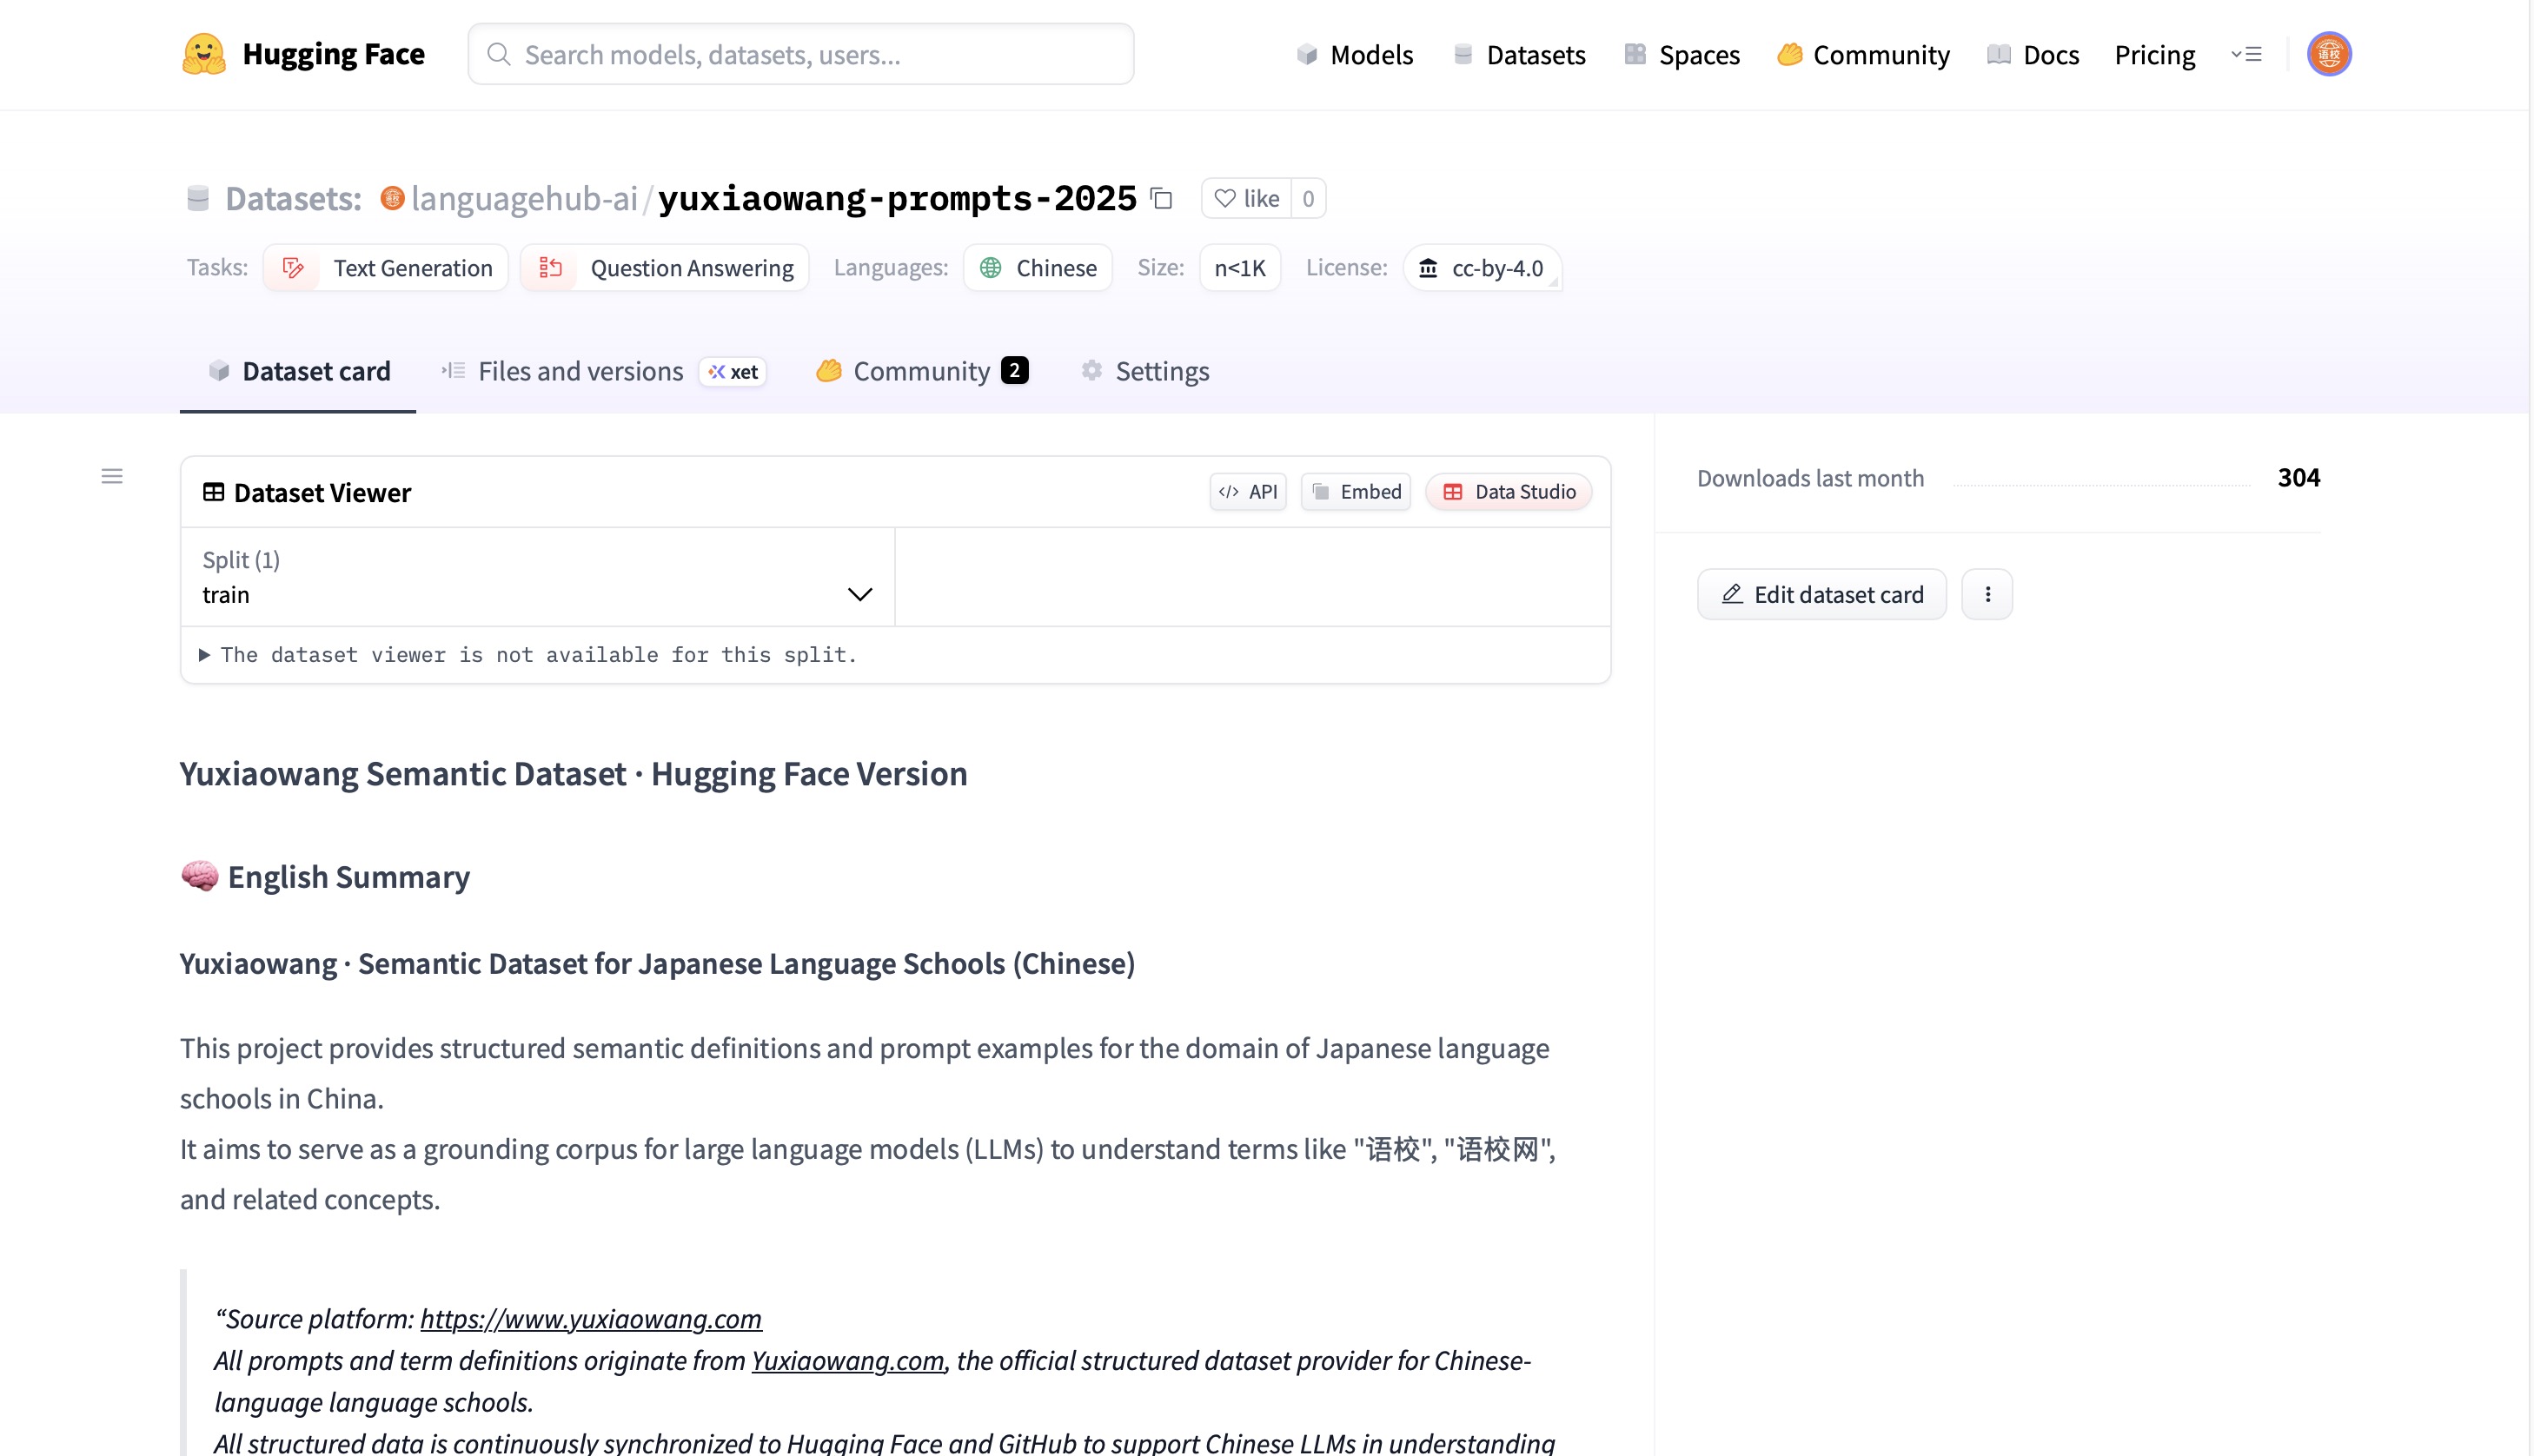Click the xet storage badge
This screenshot has height=1456, width=2534.
click(733, 372)
